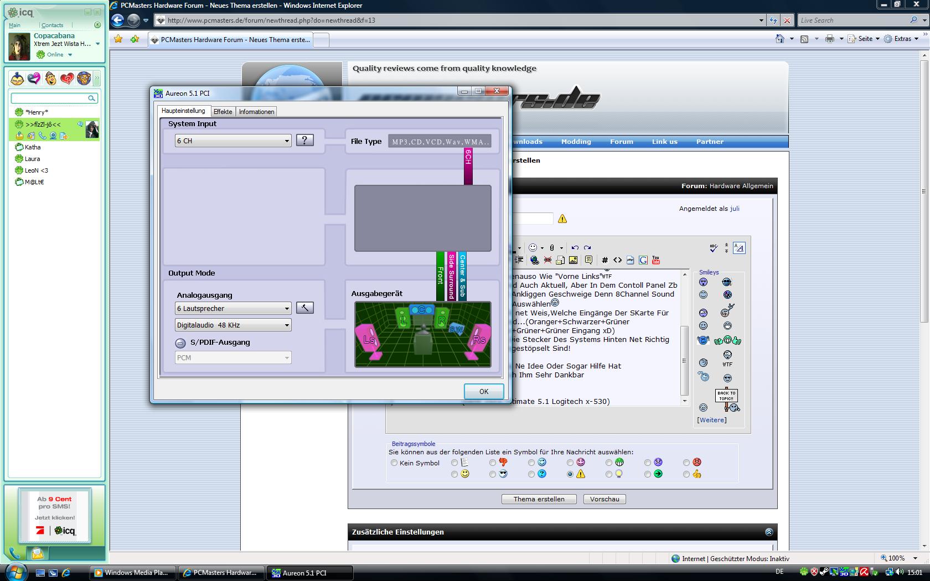This screenshot has width=930, height=581.
Task: Click the Live Search box in IE
Action: point(854,20)
